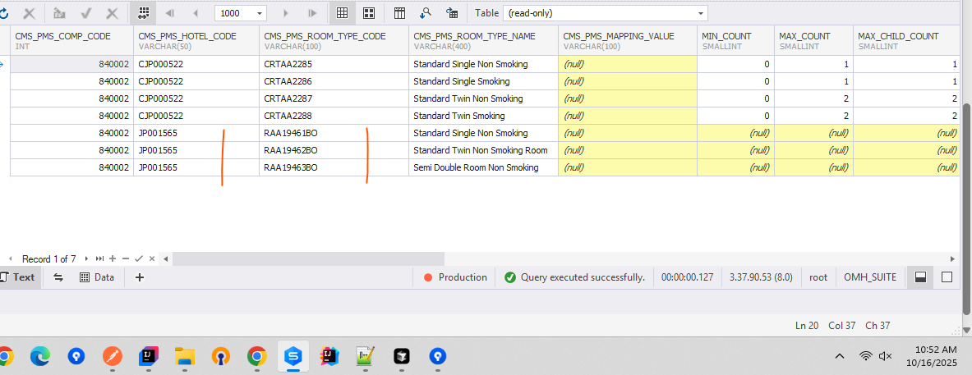972x375 pixels.
Task: Click the export data icon
Action: (x=451, y=13)
